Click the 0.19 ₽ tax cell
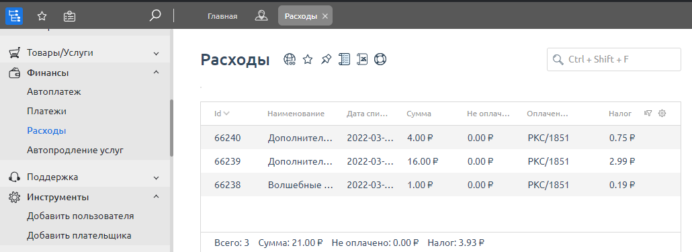Image resolution: width=692 pixels, height=252 pixels. click(x=622, y=185)
